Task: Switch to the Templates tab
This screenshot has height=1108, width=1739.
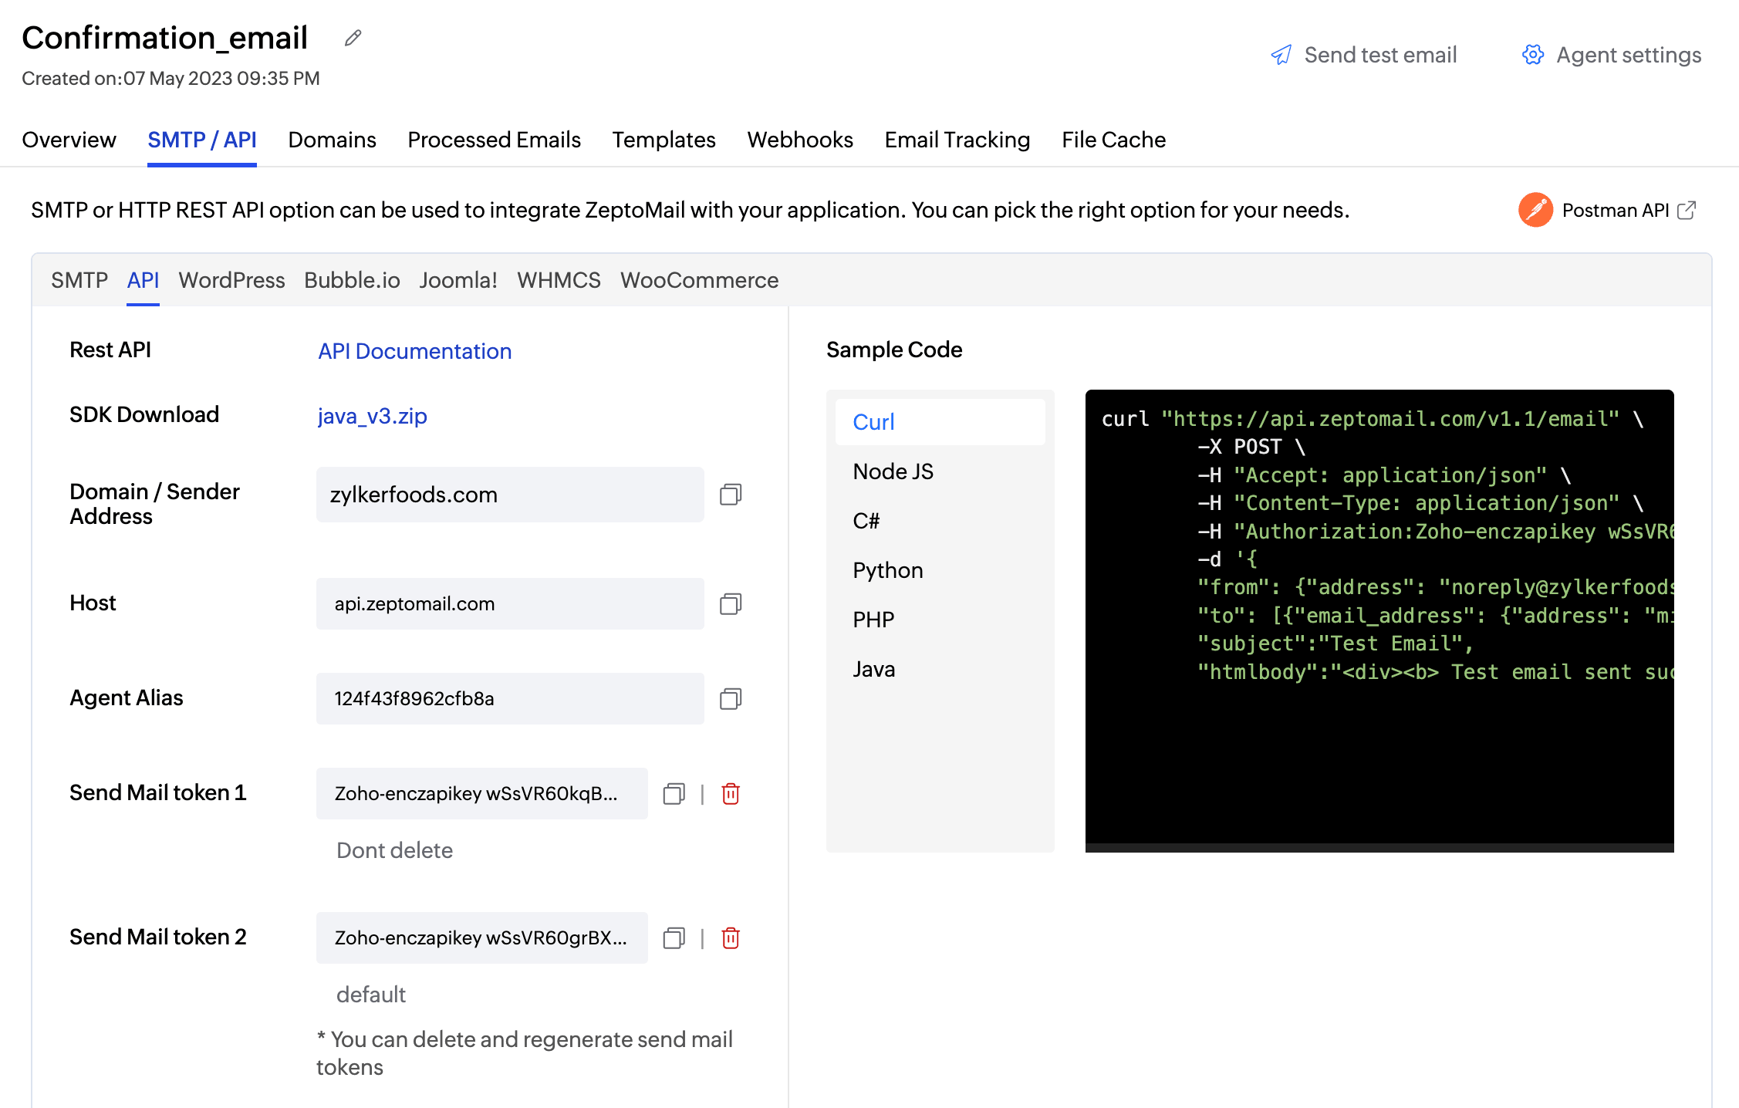Action: pyautogui.click(x=664, y=140)
